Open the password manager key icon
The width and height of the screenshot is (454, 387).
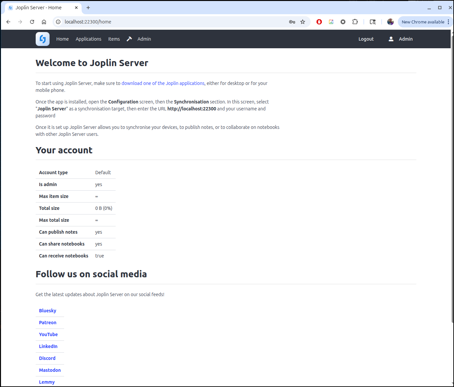(292, 22)
